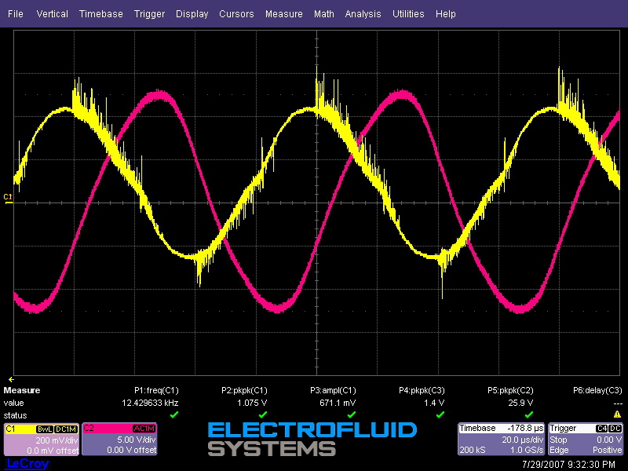Click the green status checkmark under P1:freq(C1)
The height and width of the screenshot is (471, 628).
click(173, 415)
